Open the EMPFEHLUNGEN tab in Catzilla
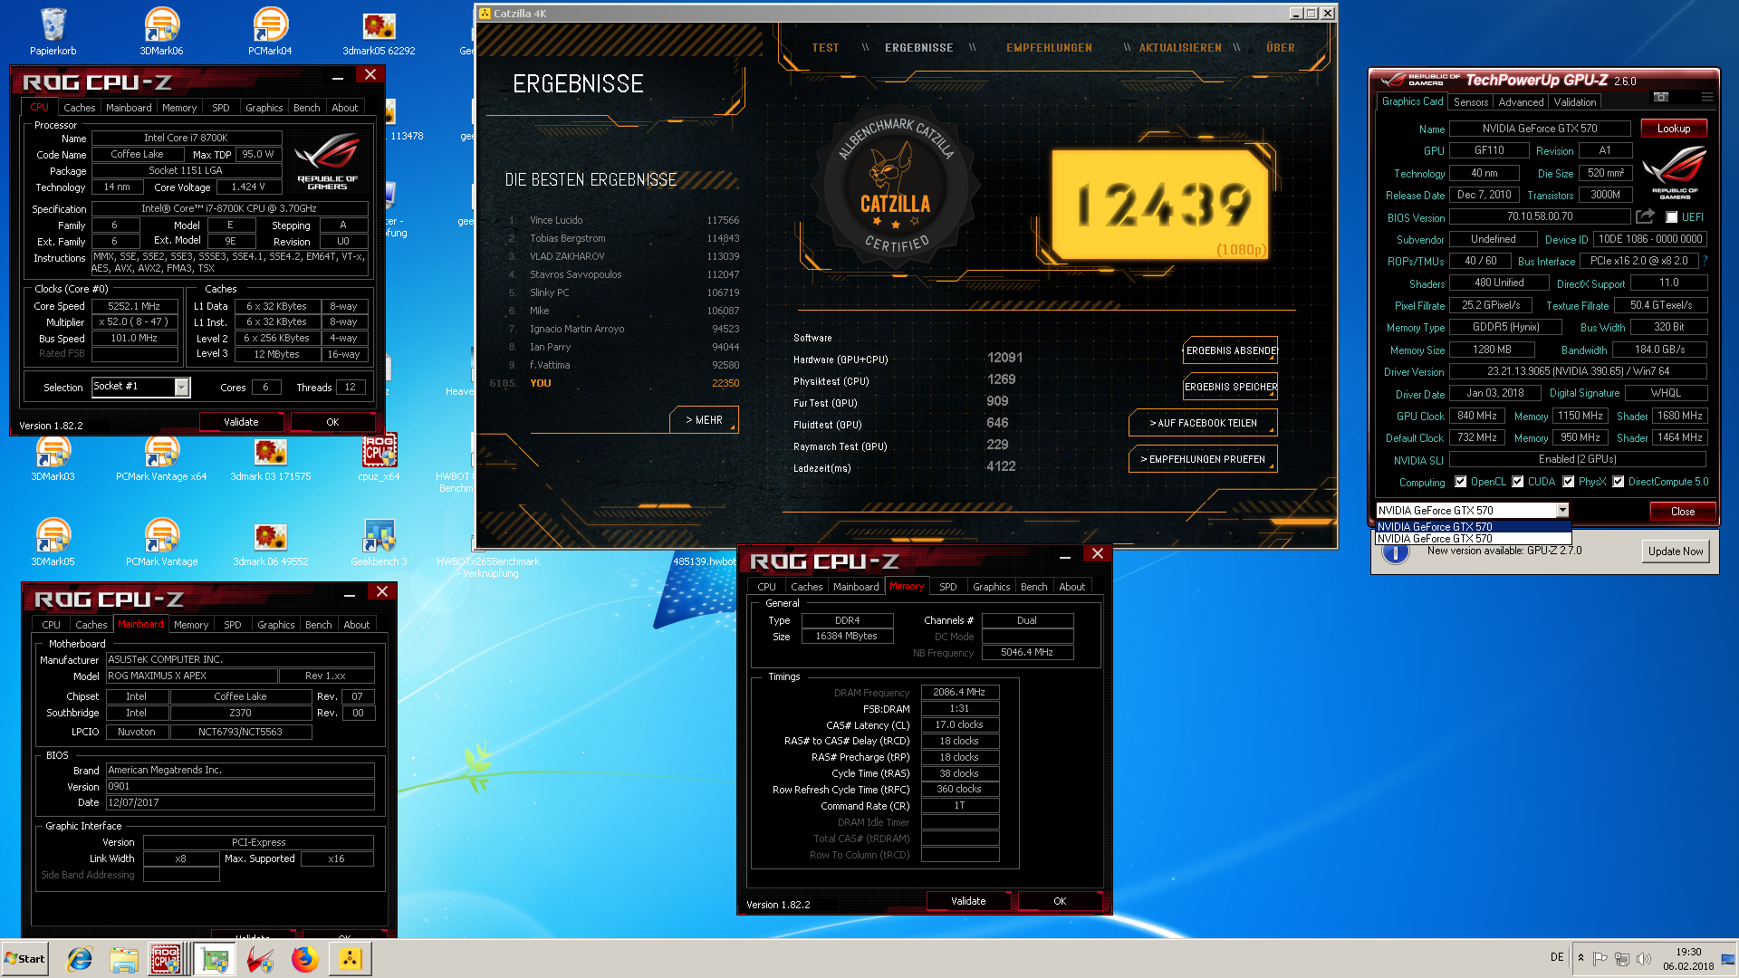 point(1049,48)
